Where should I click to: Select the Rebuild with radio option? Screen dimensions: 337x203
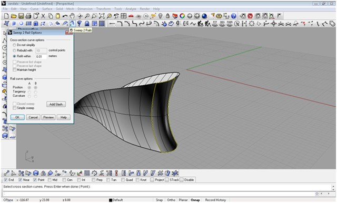click(14, 50)
